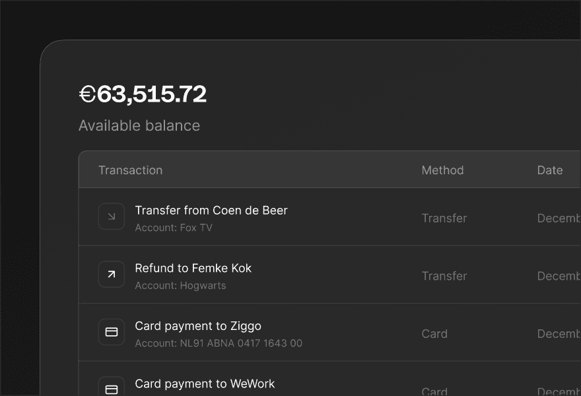
Task: Open Transfer from Coen de Beer transaction
Action: pyautogui.click(x=211, y=211)
